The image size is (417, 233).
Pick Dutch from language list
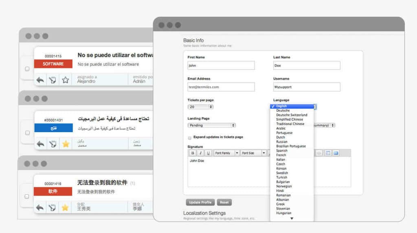(x=292, y=137)
